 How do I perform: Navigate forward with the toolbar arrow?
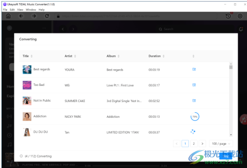(x=34, y=16)
